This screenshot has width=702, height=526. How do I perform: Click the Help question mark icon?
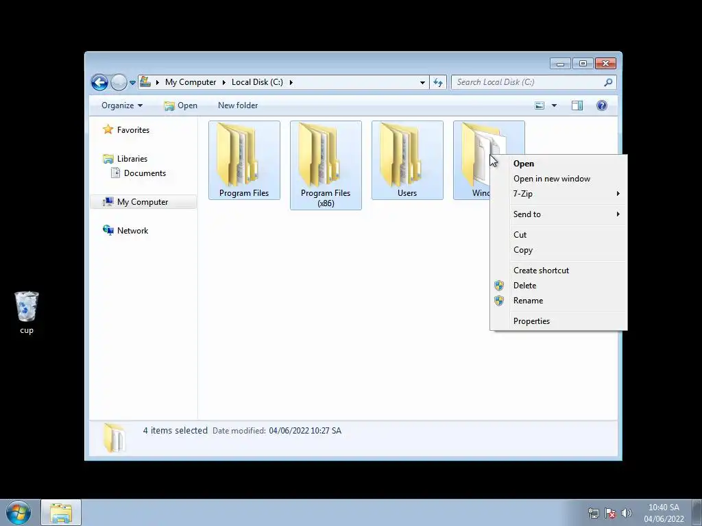click(602, 105)
